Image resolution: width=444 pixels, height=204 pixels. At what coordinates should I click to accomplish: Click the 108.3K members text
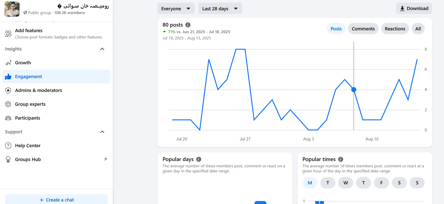pos(69,13)
